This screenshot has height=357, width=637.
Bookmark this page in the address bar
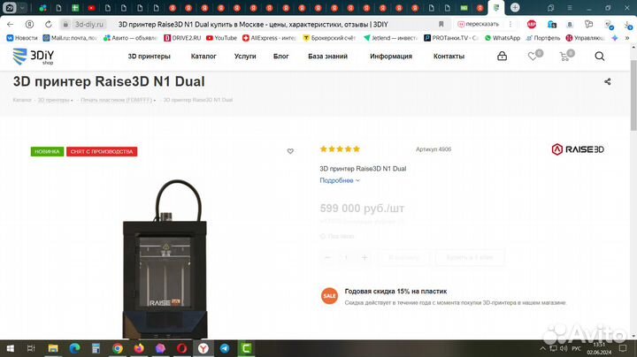(x=441, y=25)
